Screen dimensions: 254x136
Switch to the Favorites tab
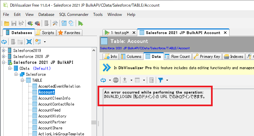coord(69,32)
